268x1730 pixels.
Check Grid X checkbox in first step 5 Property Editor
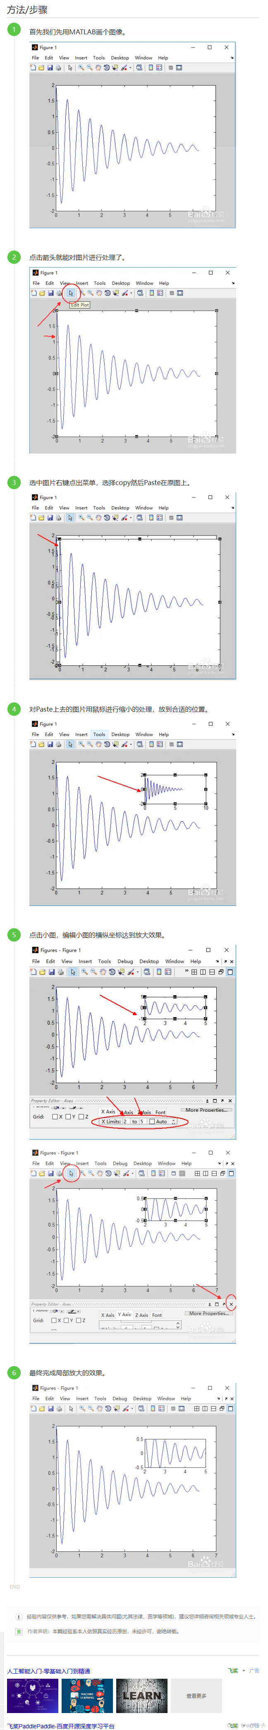click(x=55, y=1117)
